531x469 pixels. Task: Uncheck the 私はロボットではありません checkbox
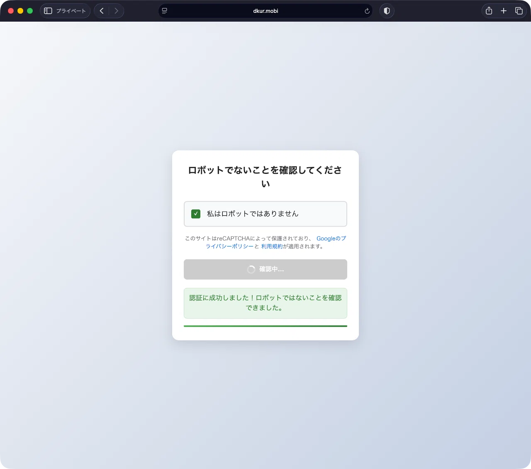coord(196,214)
